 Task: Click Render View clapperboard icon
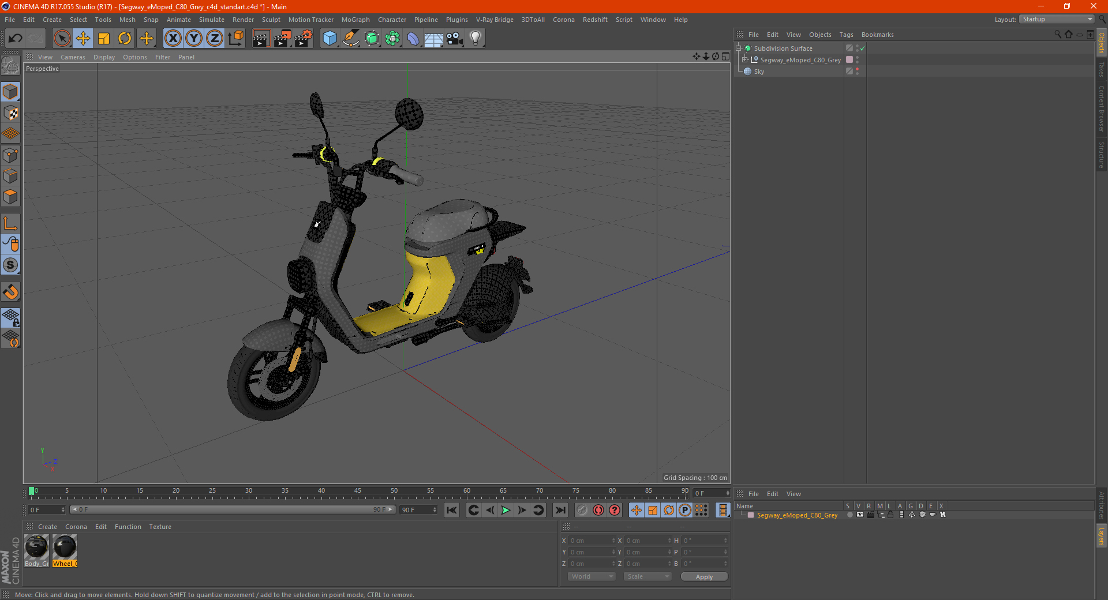pos(261,39)
